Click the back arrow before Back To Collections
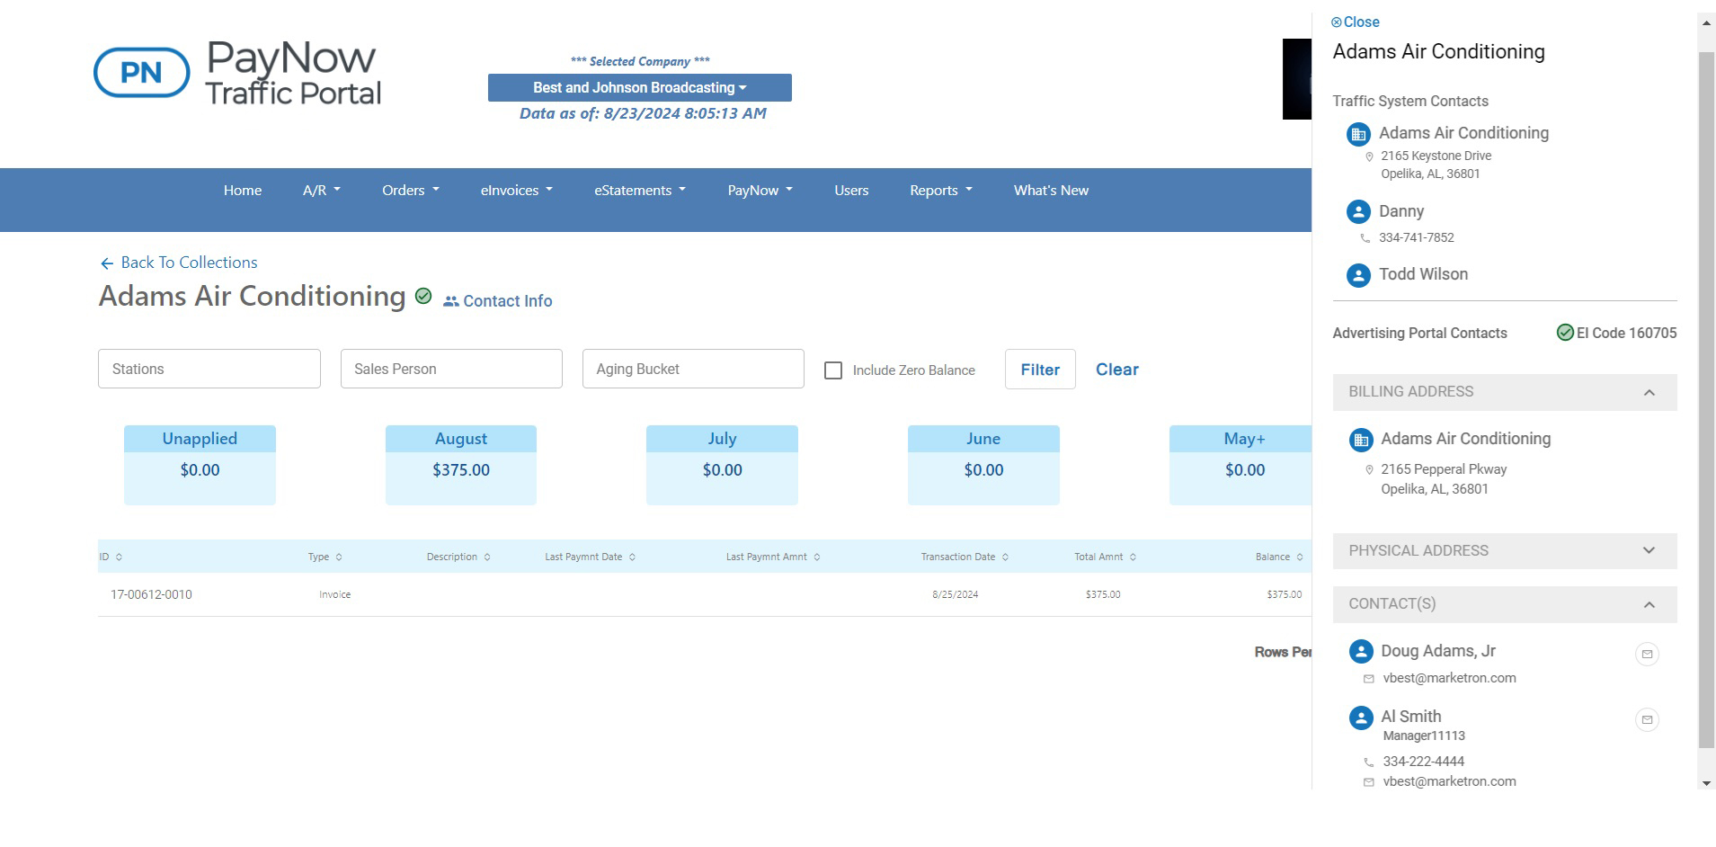 pos(107,263)
